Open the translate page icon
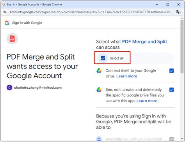This screenshot has width=185, height=142. tap(178, 12)
